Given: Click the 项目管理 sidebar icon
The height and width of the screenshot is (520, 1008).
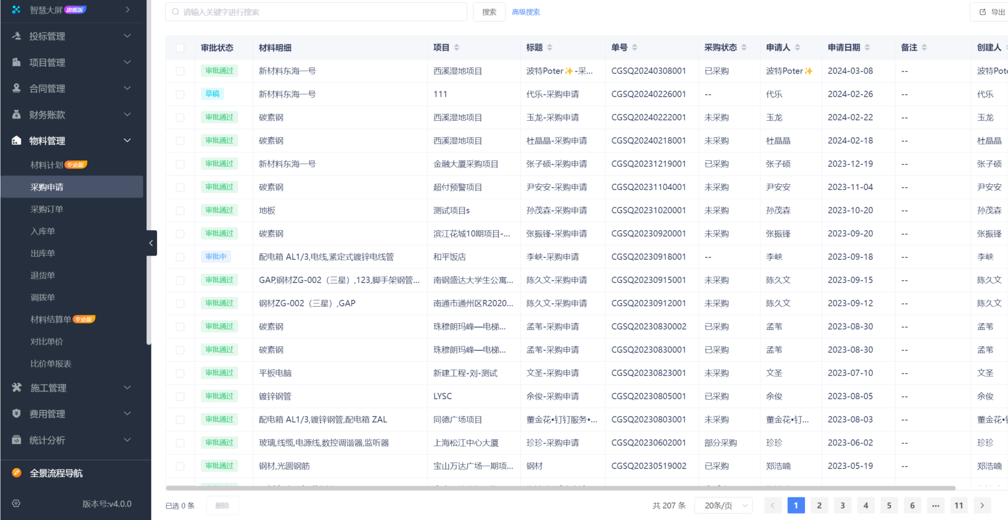Looking at the screenshot, I should [x=16, y=62].
